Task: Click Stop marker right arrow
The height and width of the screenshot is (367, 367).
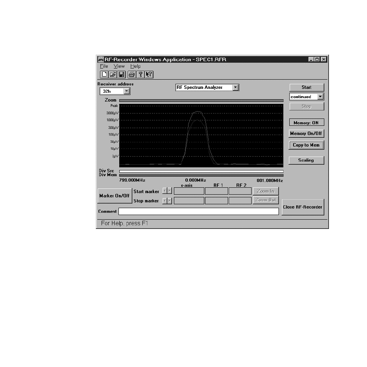Action: click(169, 201)
